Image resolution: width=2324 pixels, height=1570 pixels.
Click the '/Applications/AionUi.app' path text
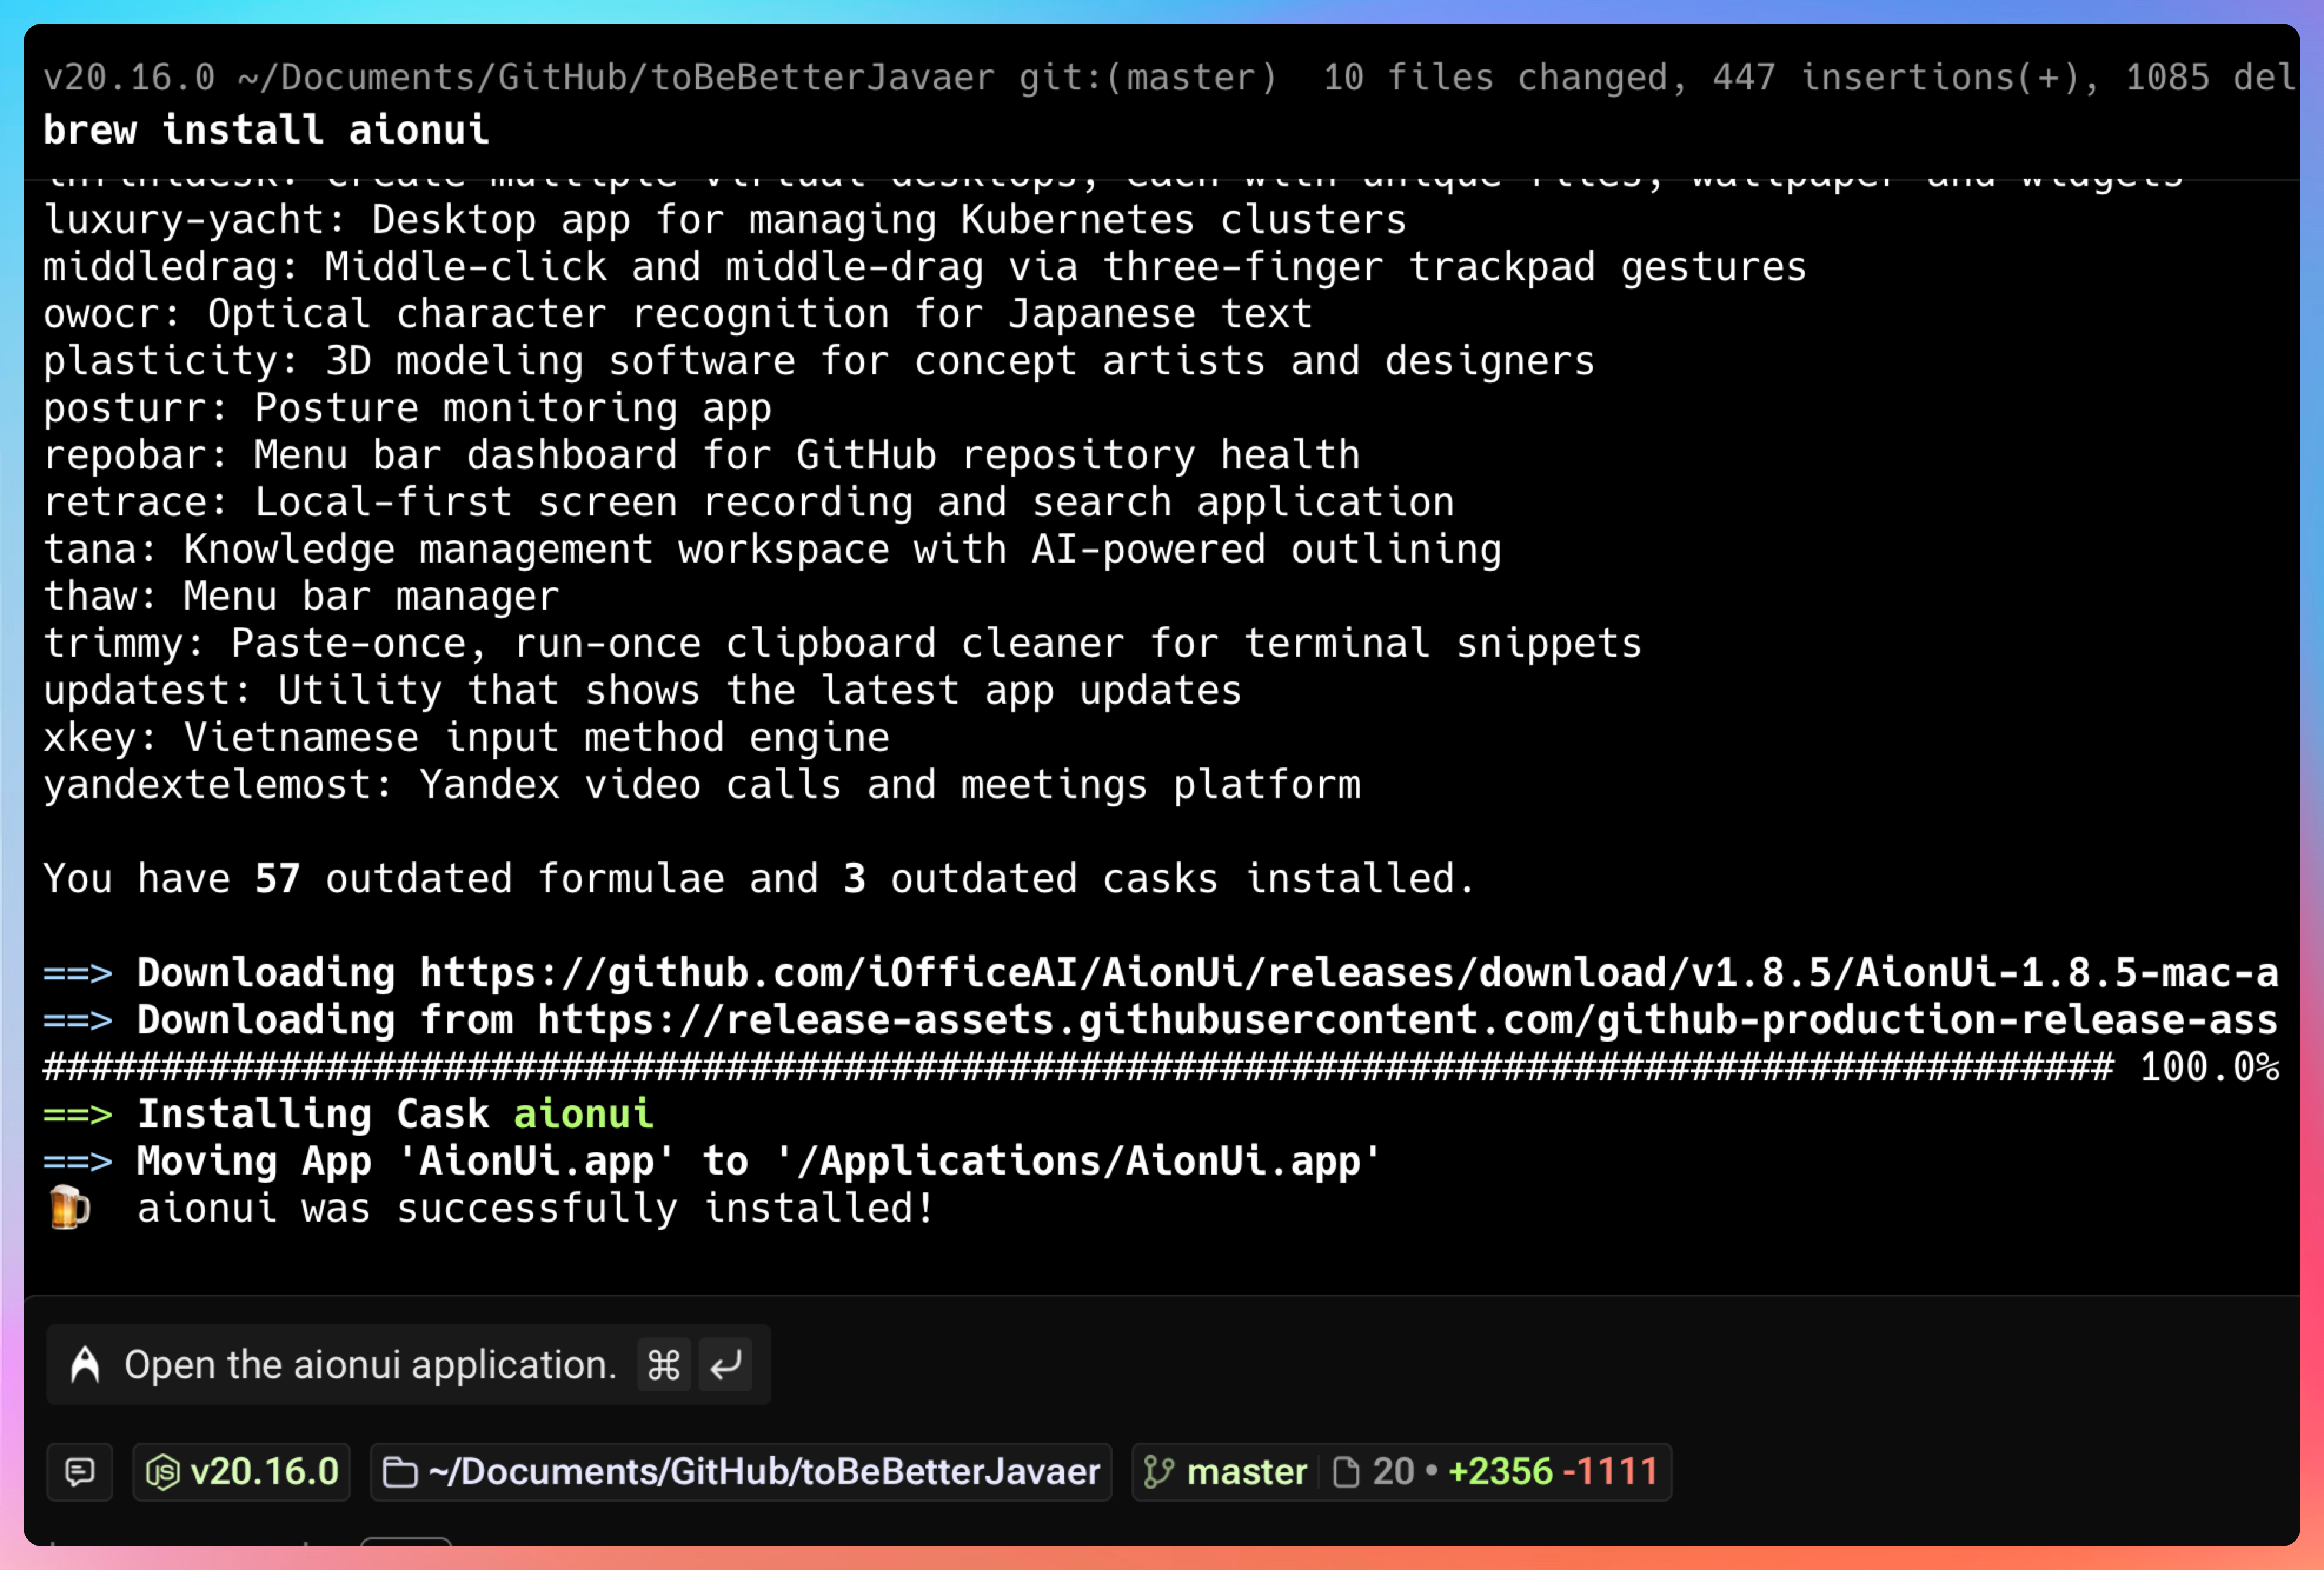(x=1078, y=1161)
